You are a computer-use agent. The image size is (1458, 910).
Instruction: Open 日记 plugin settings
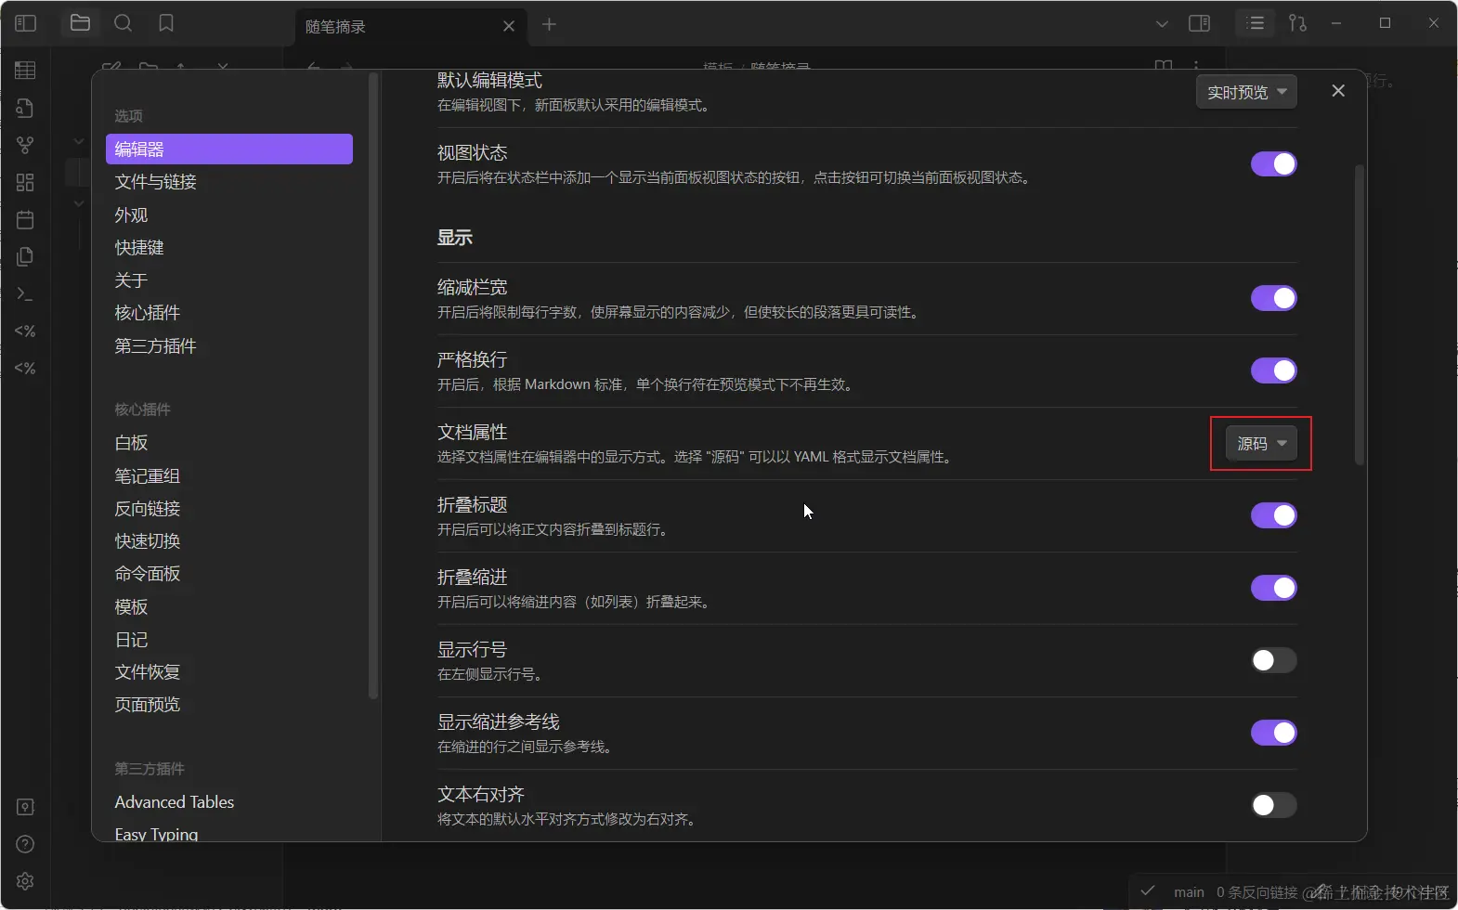229,640
